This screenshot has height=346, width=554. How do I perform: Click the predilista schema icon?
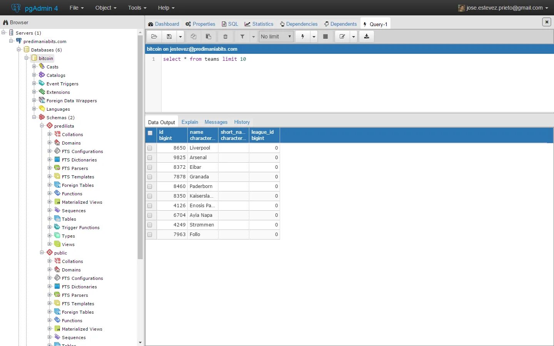50,126
